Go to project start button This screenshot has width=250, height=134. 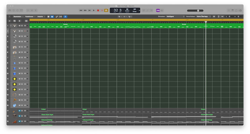[89, 11]
